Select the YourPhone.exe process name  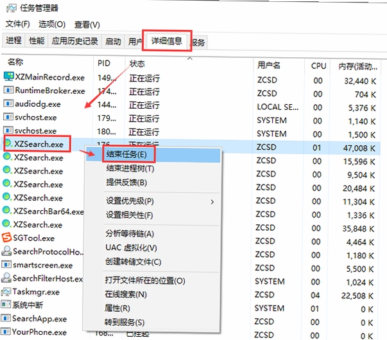coord(39,332)
